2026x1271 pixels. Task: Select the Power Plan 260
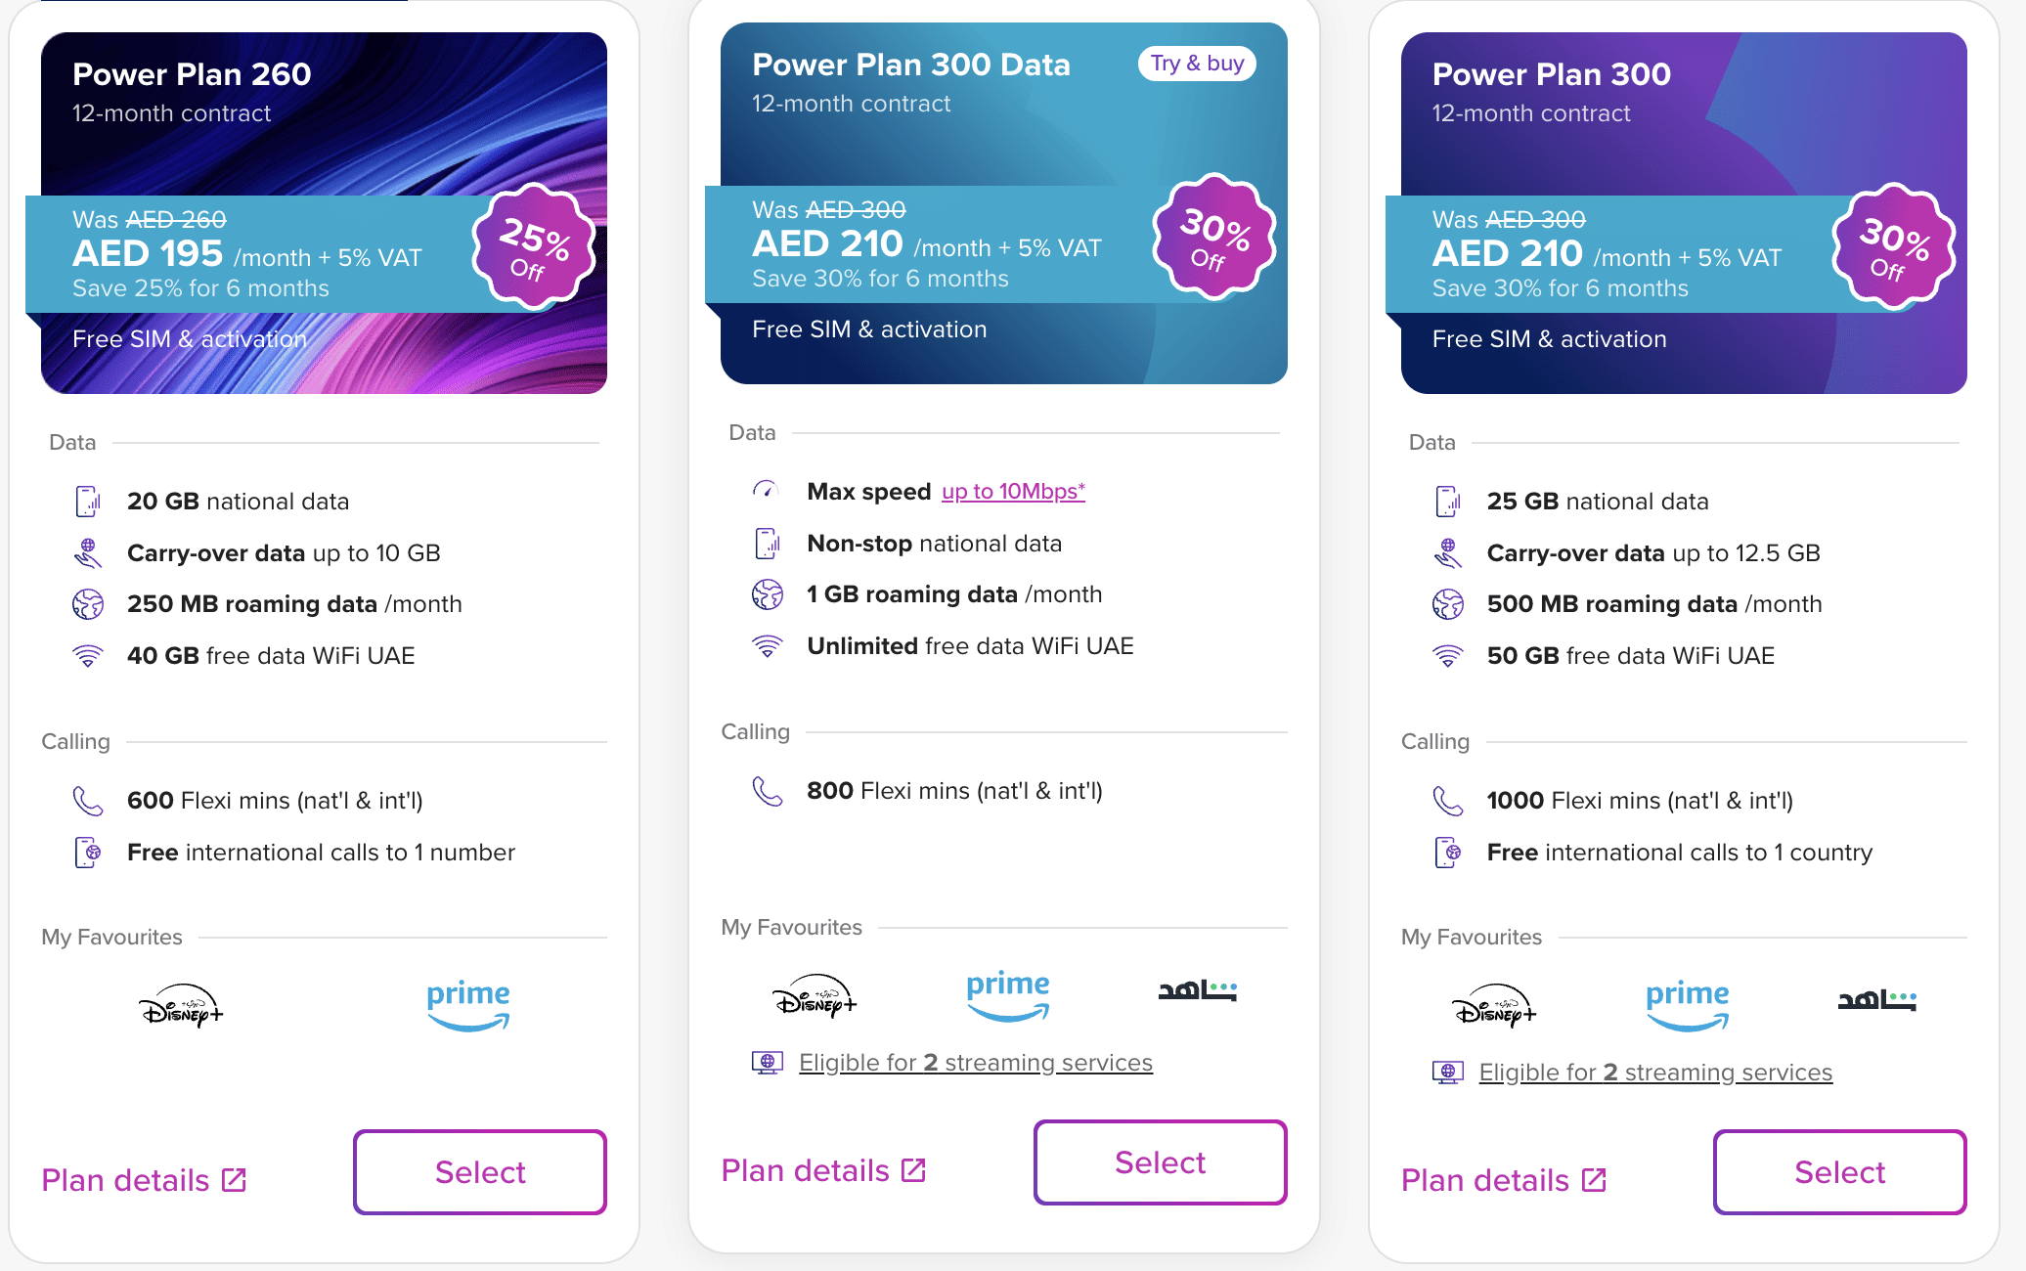[x=480, y=1172]
